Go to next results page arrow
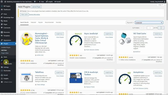 coord(159,28)
